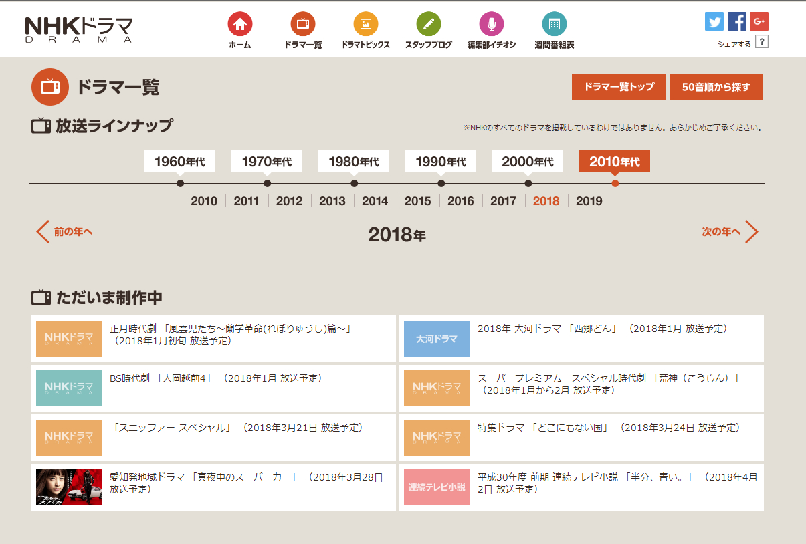The width and height of the screenshot is (806, 544).
Task: Open 真夜中のスーパーカー drama entry
Action: point(213,487)
